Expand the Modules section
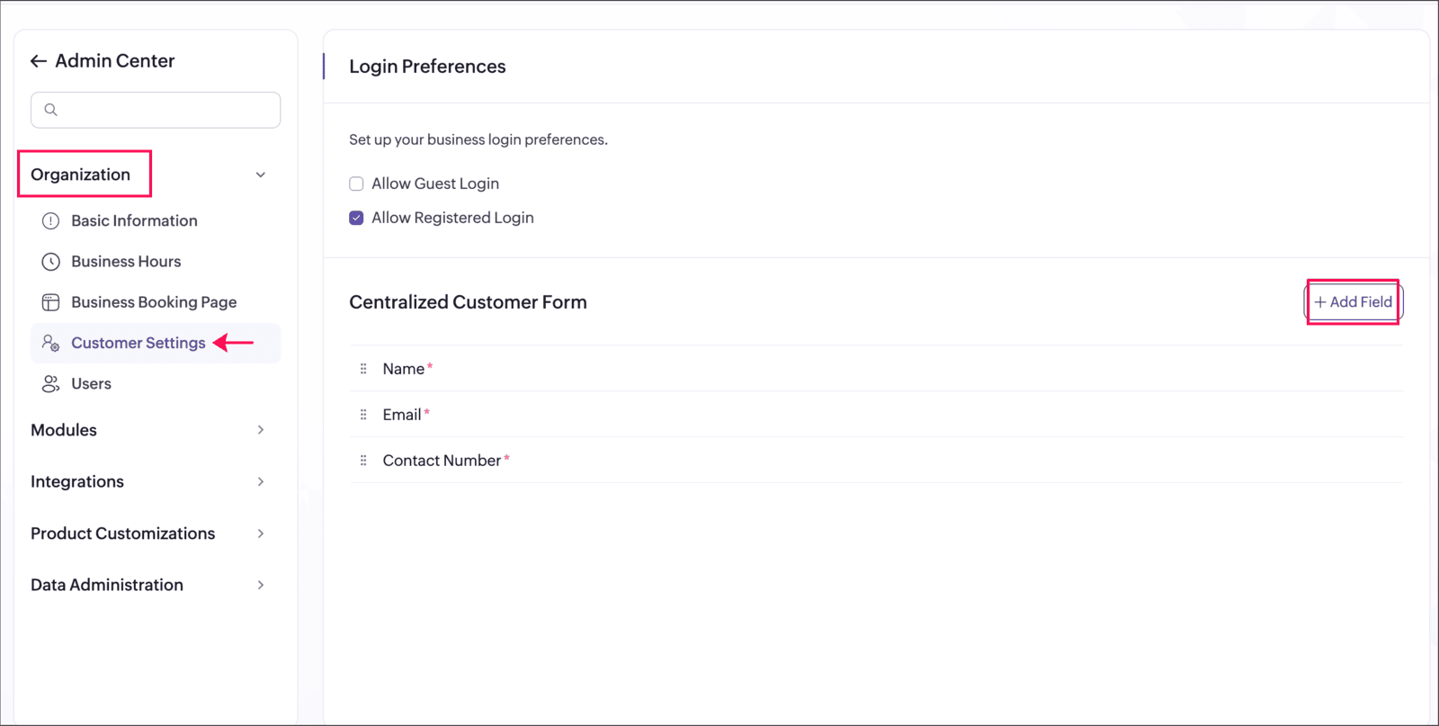The width and height of the screenshot is (1439, 726). [x=261, y=430]
